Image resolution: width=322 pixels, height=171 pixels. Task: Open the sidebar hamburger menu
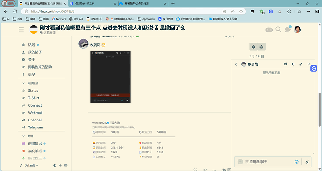pos(21,29)
